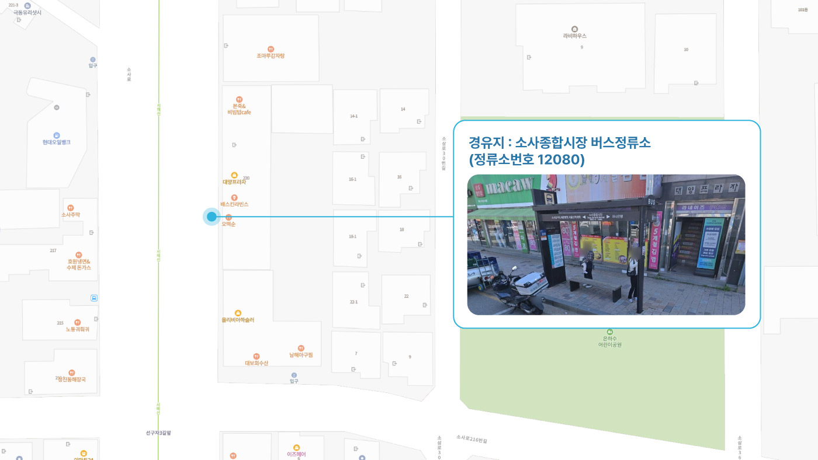Select the 은하수 어린이공원 label
The width and height of the screenshot is (818, 460).
coord(610,341)
